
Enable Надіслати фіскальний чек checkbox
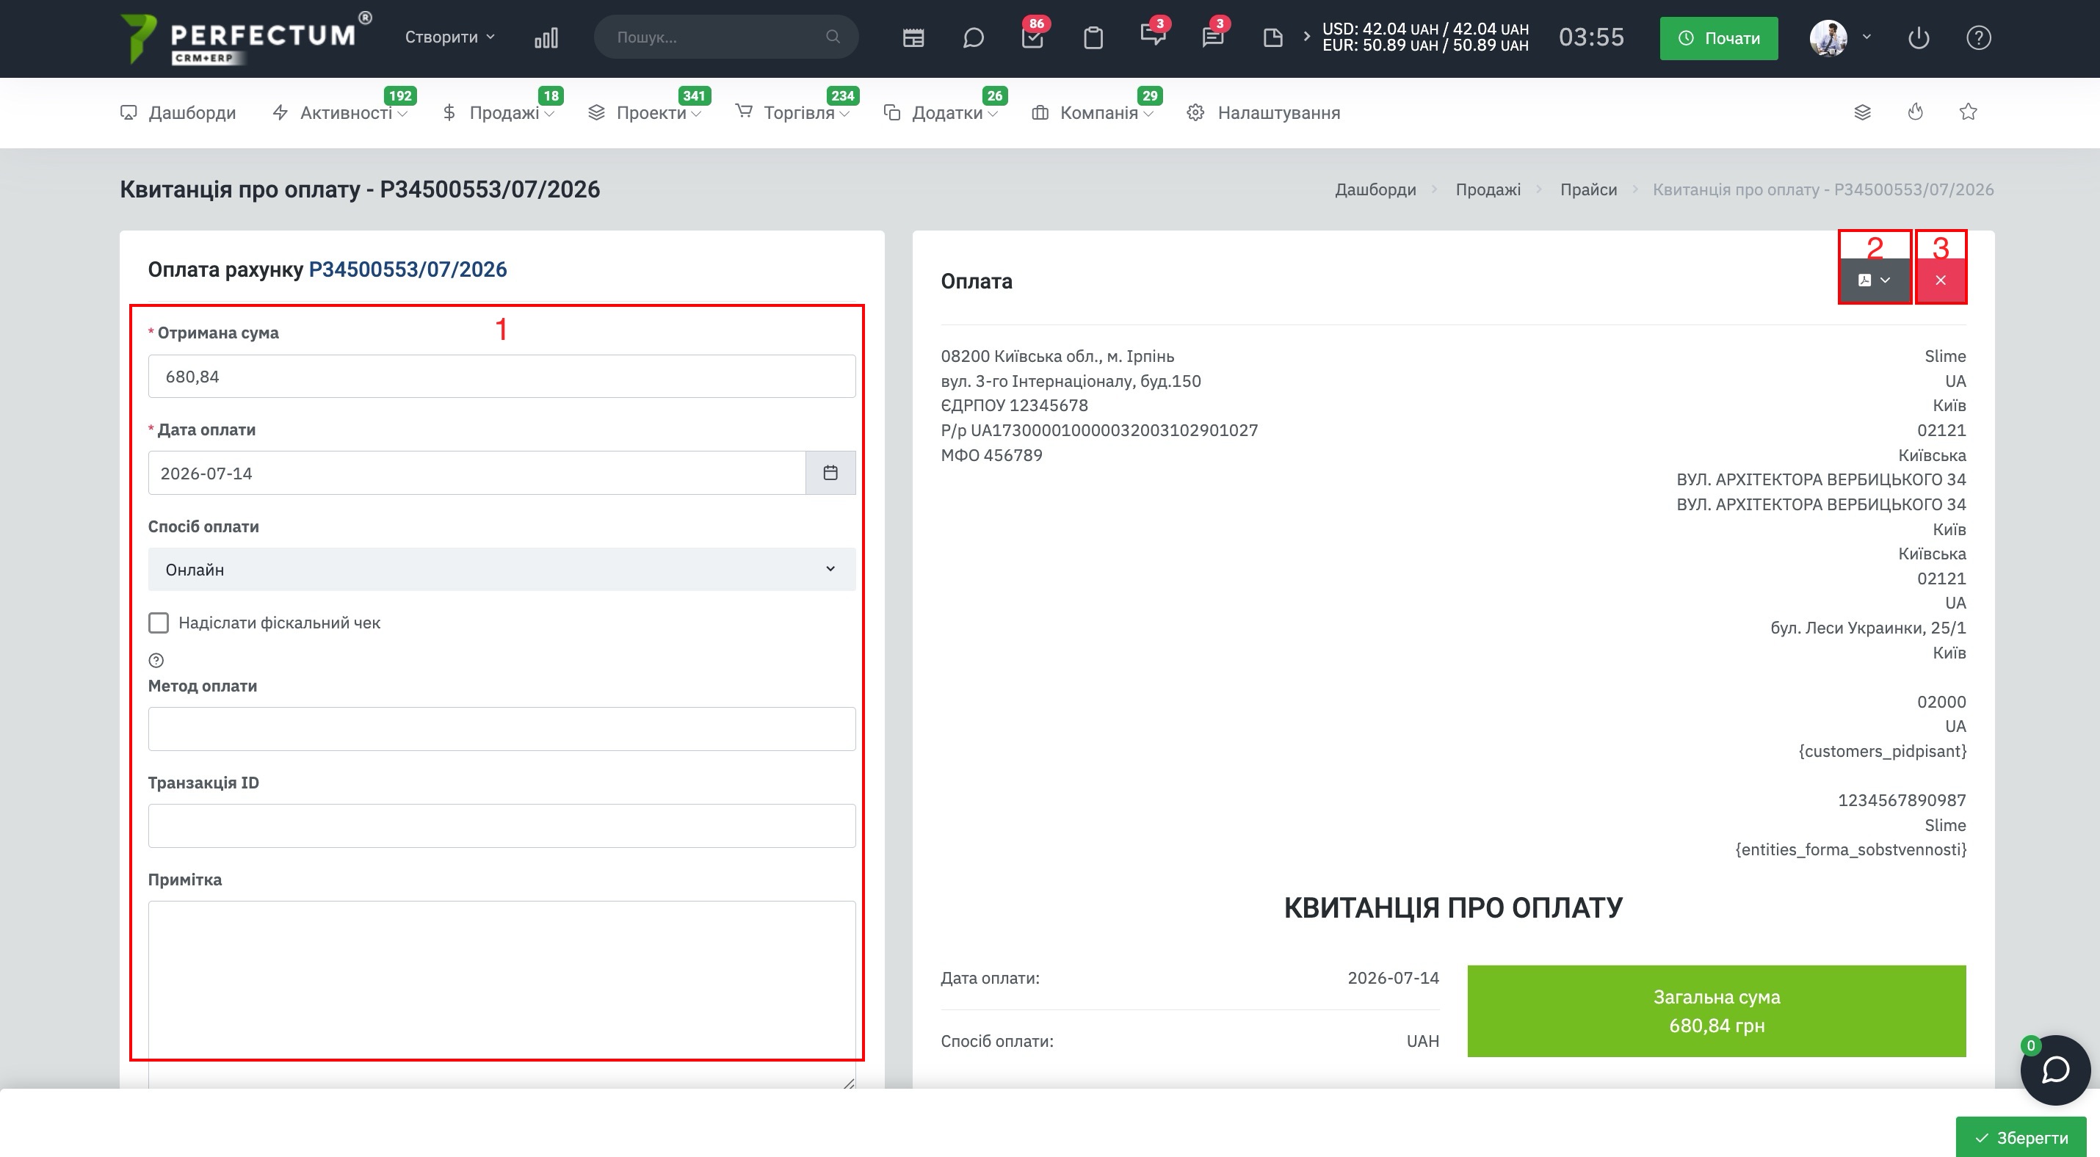coord(158,623)
